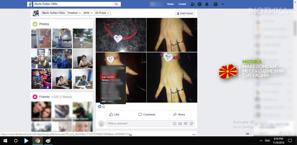The image size is (297, 145).
Task: Click the Comment button
Action: pyautogui.click(x=147, y=114)
